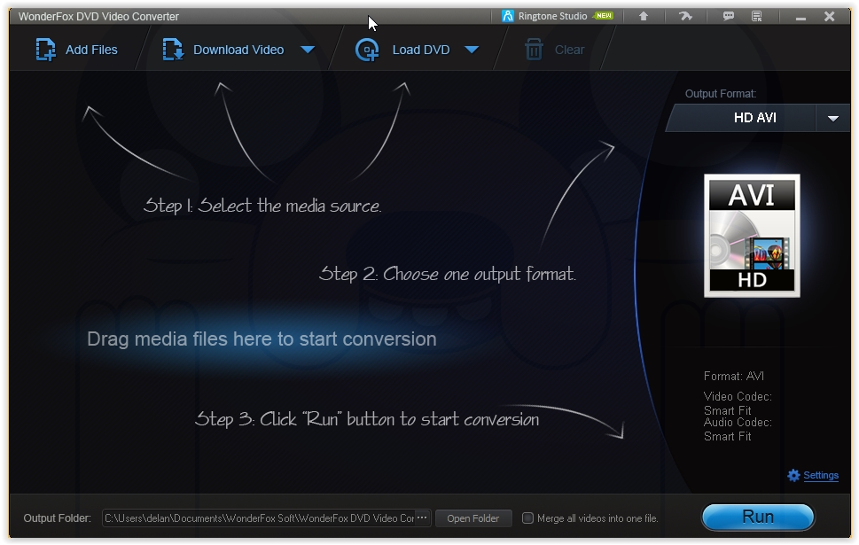The width and height of the screenshot is (859, 545).
Task: Click the output folder browse ellipsis button
Action: tap(422, 518)
